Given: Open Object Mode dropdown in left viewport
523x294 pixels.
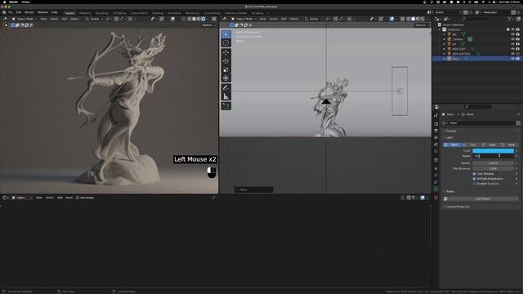Looking at the screenshot, I should 25,19.
